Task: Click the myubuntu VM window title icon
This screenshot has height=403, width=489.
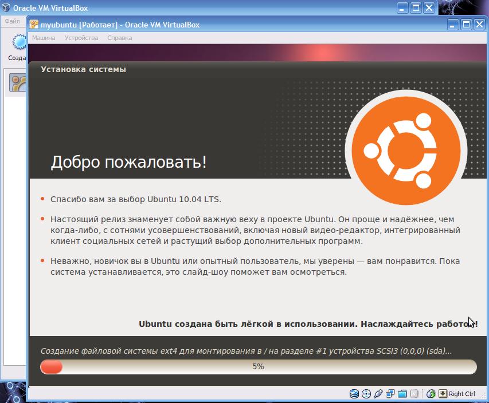Action: point(34,25)
